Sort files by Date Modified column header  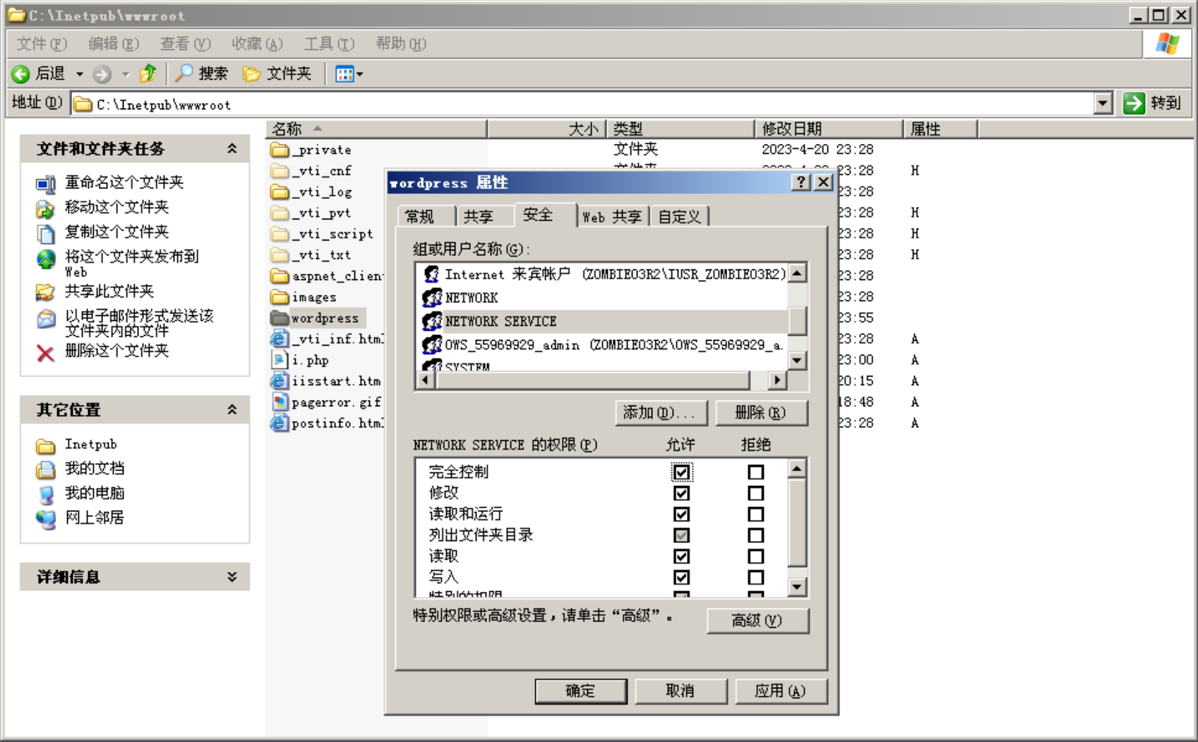pos(829,128)
